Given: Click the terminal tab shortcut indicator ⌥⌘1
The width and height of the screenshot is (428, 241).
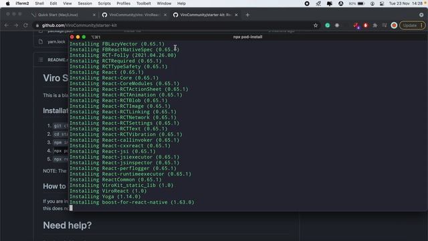Looking at the screenshot, I should [96, 37].
